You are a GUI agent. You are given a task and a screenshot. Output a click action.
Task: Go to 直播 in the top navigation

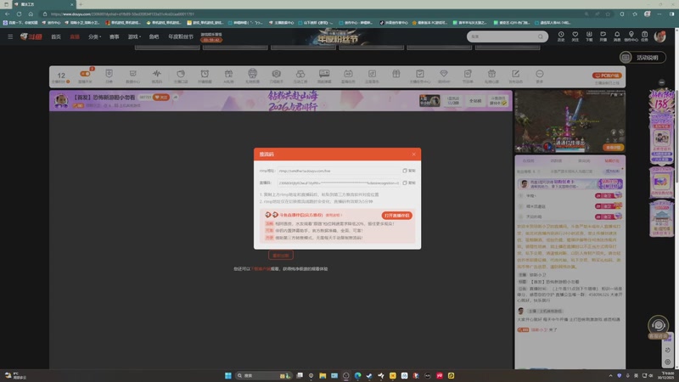point(75,37)
